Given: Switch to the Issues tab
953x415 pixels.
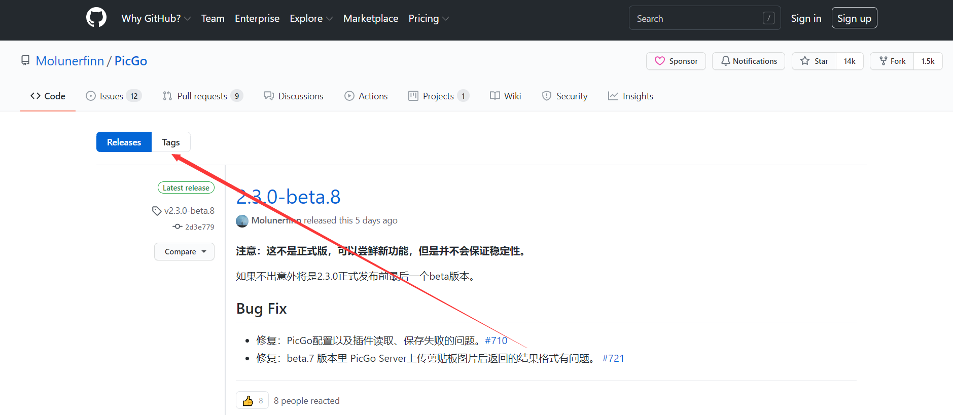Looking at the screenshot, I should pyautogui.click(x=114, y=96).
